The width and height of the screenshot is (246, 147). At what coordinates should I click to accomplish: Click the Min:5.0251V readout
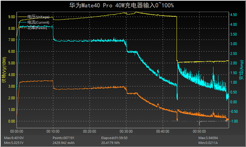coord(14,143)
